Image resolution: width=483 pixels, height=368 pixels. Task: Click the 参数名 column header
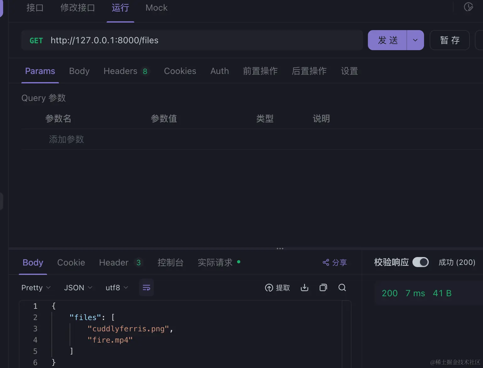pyautogui.click(x=58, y=118)
